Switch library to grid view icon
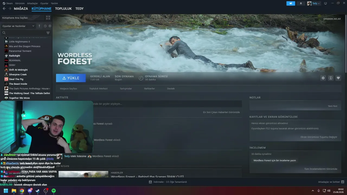Viewport: 347px width, 195px height. coord(48,18)
